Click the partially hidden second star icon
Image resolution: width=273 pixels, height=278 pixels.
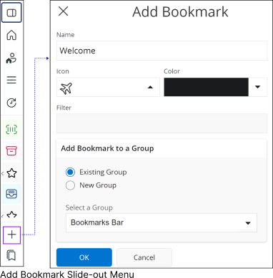pyautogui.click(x=12, y=215)
